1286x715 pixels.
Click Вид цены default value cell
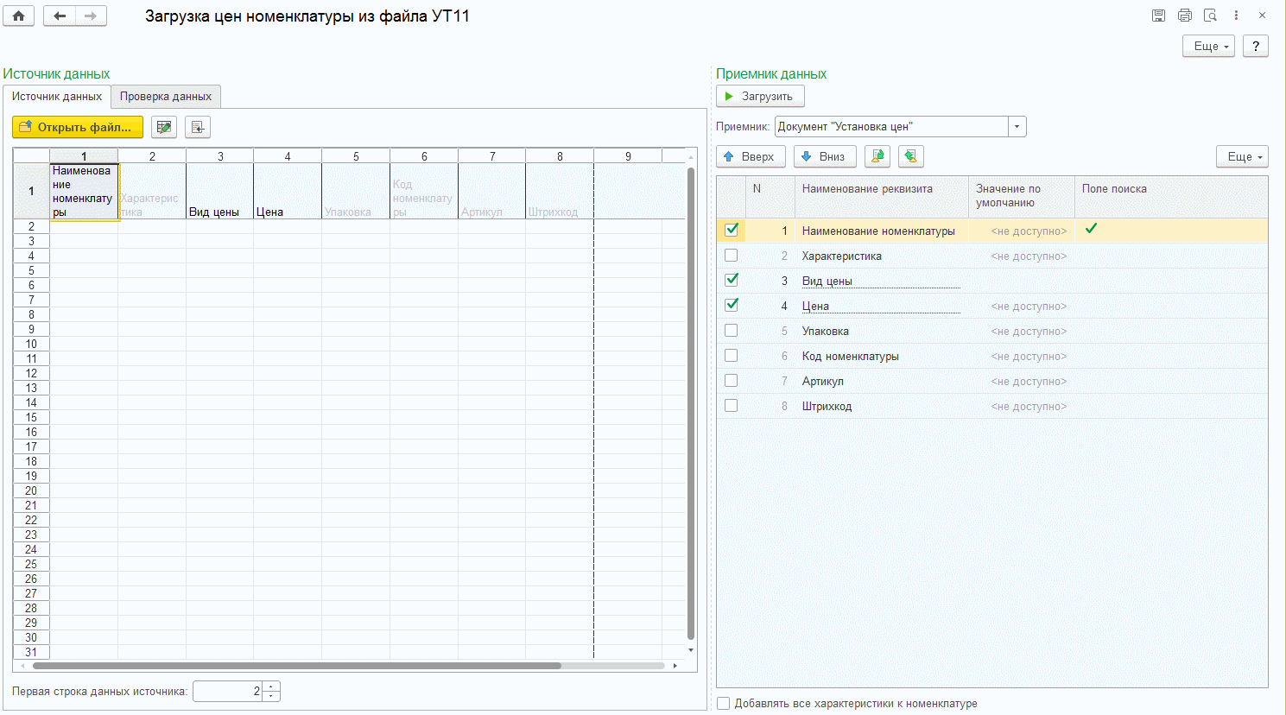(x=1022, y=281)
